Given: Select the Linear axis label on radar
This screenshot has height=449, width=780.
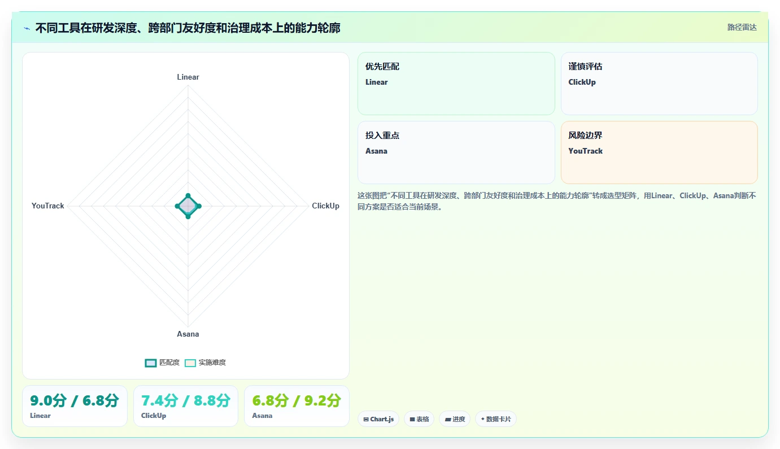Looking at the screenshot, I should pos(188,77).
